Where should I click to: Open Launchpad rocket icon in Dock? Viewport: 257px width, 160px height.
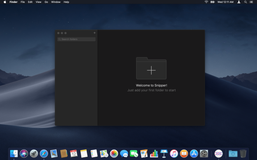[x=34, y=153]
